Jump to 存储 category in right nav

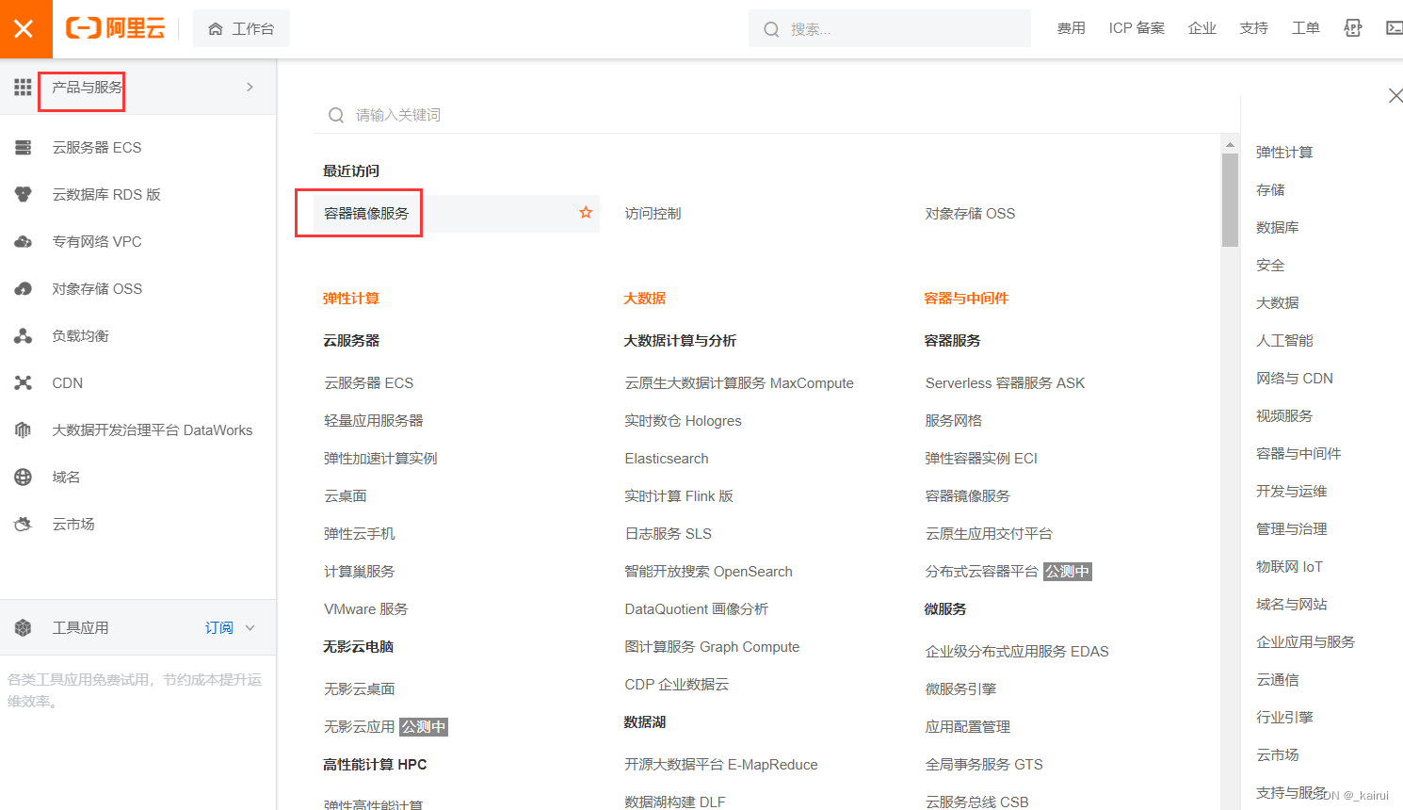tap(1270, 190)
